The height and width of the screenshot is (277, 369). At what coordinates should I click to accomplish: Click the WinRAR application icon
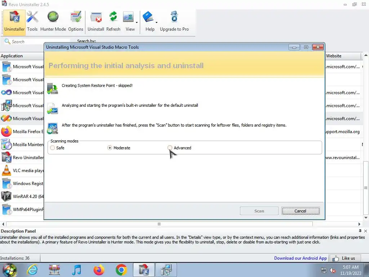(6, 196)
